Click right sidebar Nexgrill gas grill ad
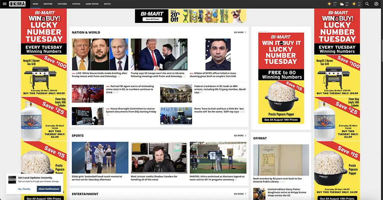 (337, 75)
